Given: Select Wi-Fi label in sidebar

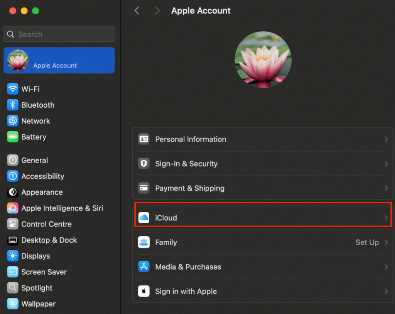Looking at the screenshot, I should tap(30, 89).
